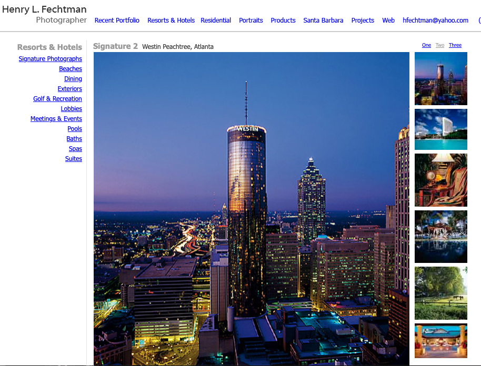Open the Signature Photographs link

click(50, 59)
